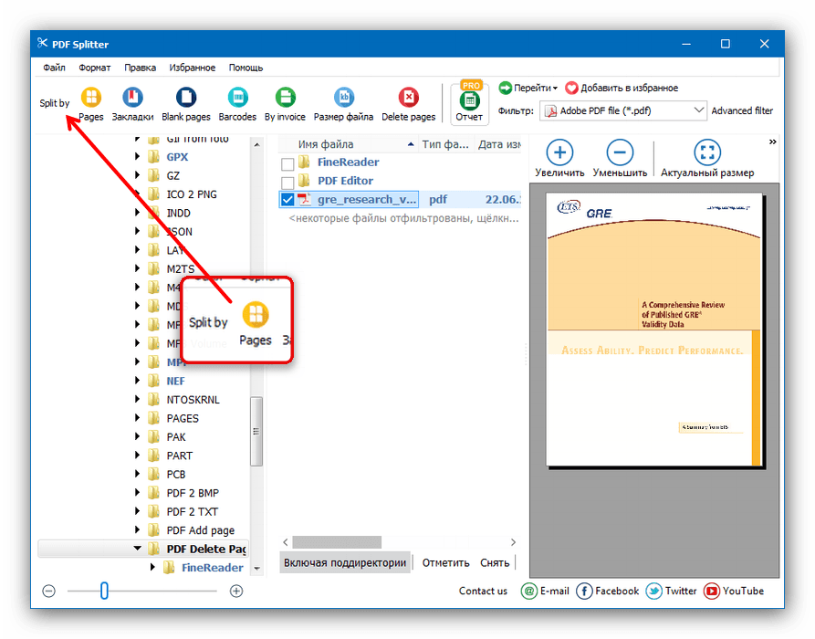Select the PDF 2 TXT folder
Screen dimensions: 815x639
click(192, 511)
